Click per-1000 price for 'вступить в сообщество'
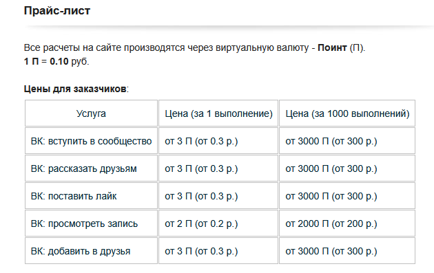 [347, 141]
